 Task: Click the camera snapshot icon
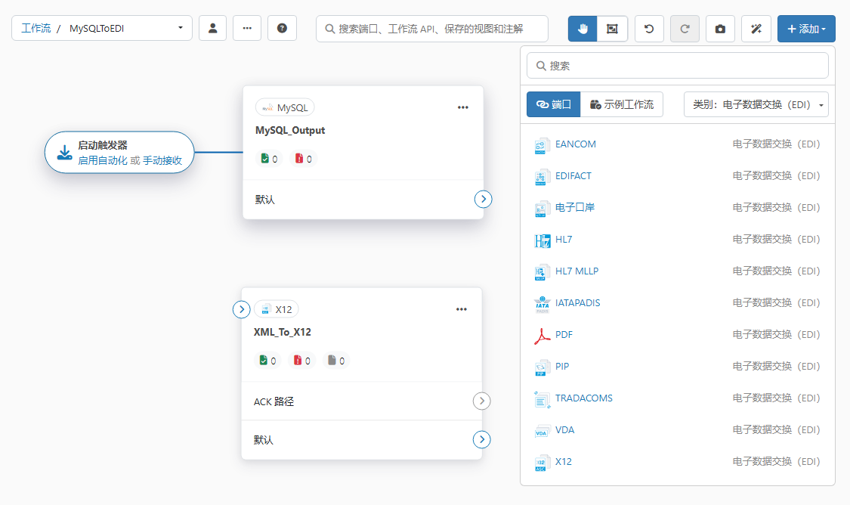click(720, 29)
